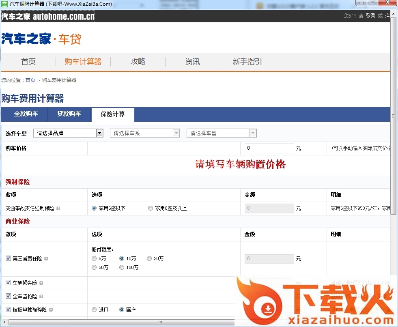Select 家用6座以下 radio option
The width and height of the screenshot is (398, 327).
point(94,208)
